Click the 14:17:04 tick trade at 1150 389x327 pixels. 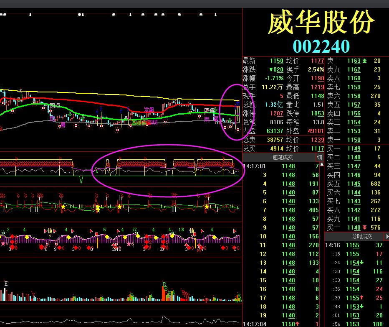(281, 324)
